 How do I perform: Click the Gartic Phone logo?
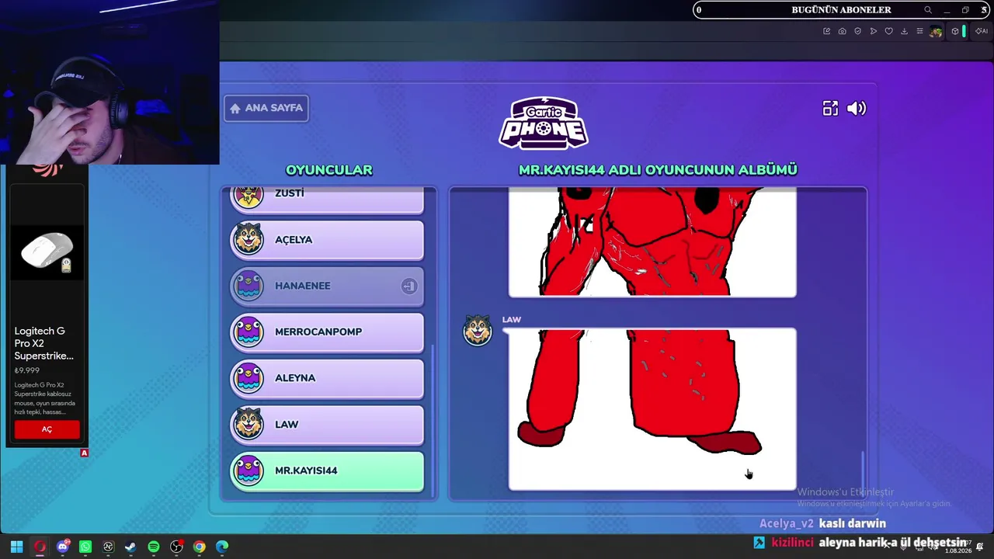[x=544, y=123]
